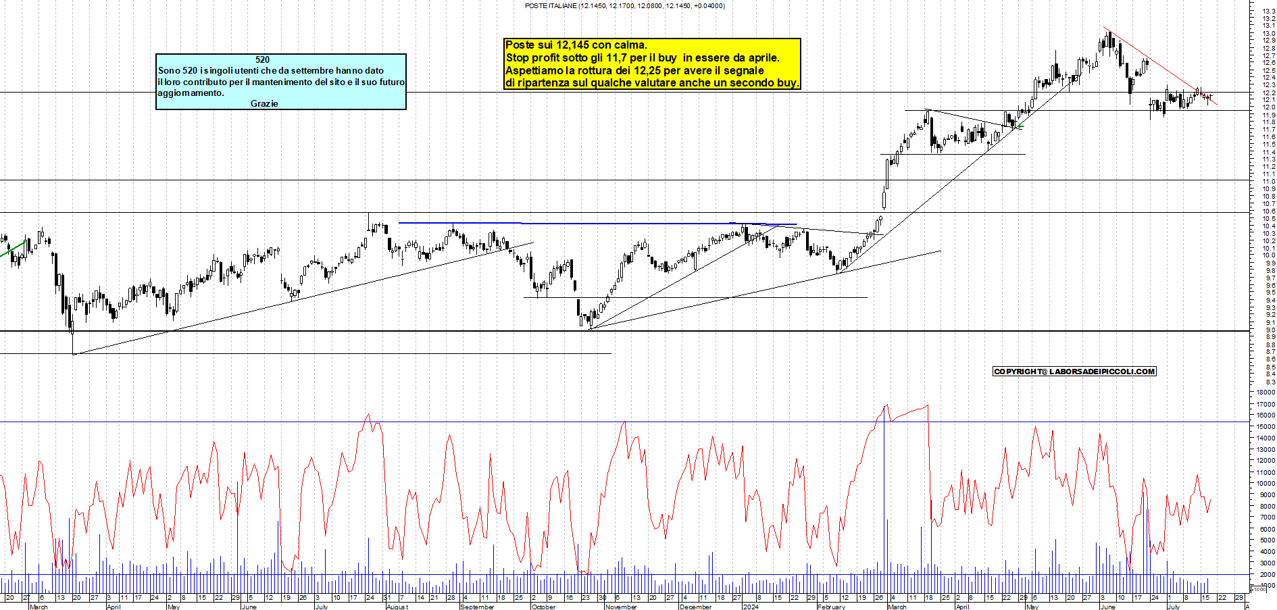
Task: Click the 'November' month label on time axis
Action: pos(621,607)
